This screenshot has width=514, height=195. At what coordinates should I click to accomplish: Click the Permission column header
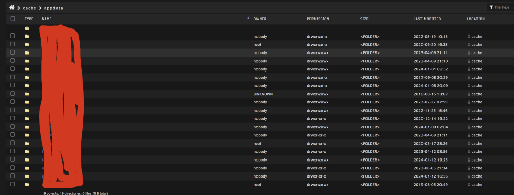(318, 19)
